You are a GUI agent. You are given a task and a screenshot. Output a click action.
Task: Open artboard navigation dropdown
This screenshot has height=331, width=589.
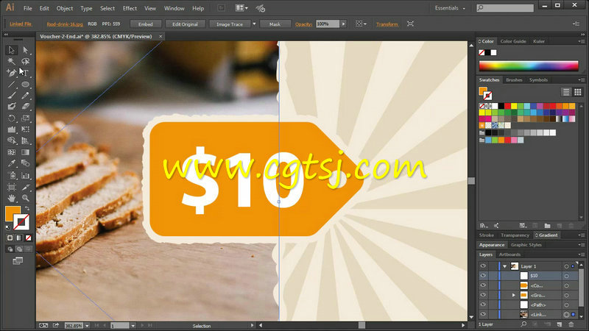pos(133,326)
